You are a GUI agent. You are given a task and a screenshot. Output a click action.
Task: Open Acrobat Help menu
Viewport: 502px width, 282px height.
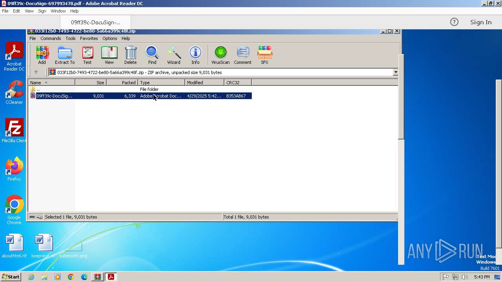pyautogui.click(x=75, y=11)
